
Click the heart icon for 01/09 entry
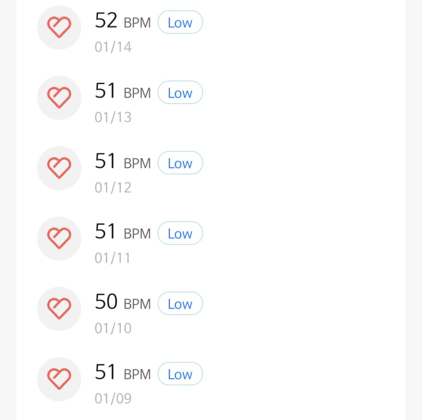coord(59,379)
